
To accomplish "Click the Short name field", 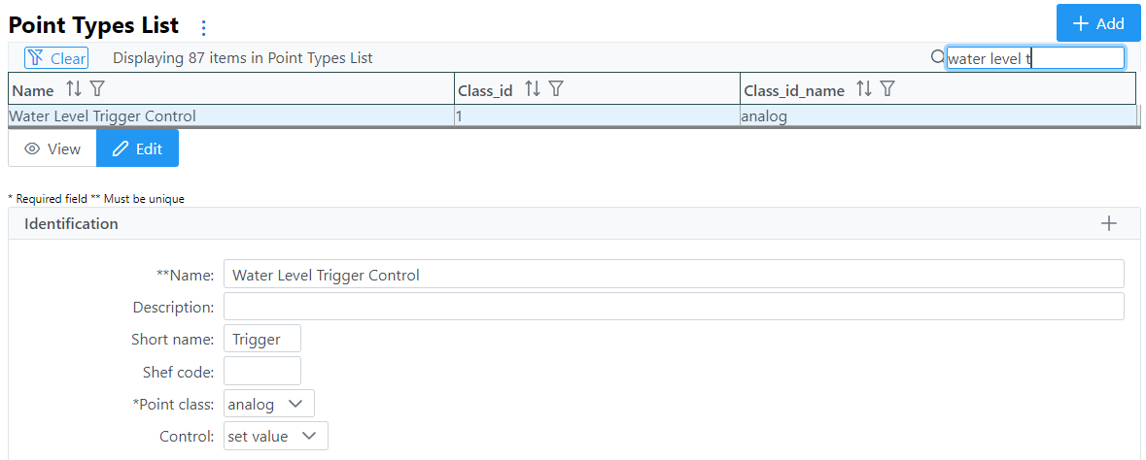I will point(261,340).
